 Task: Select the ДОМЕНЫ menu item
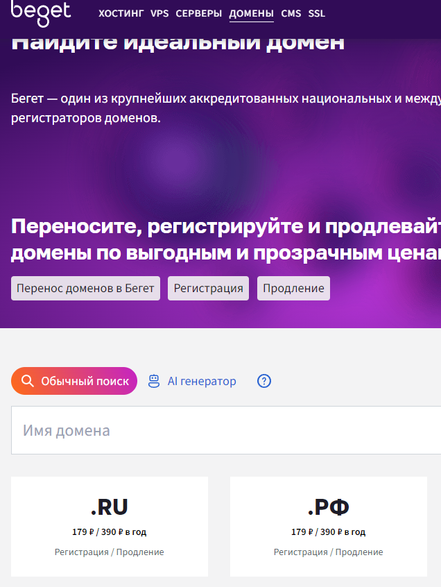pos(252,13)
